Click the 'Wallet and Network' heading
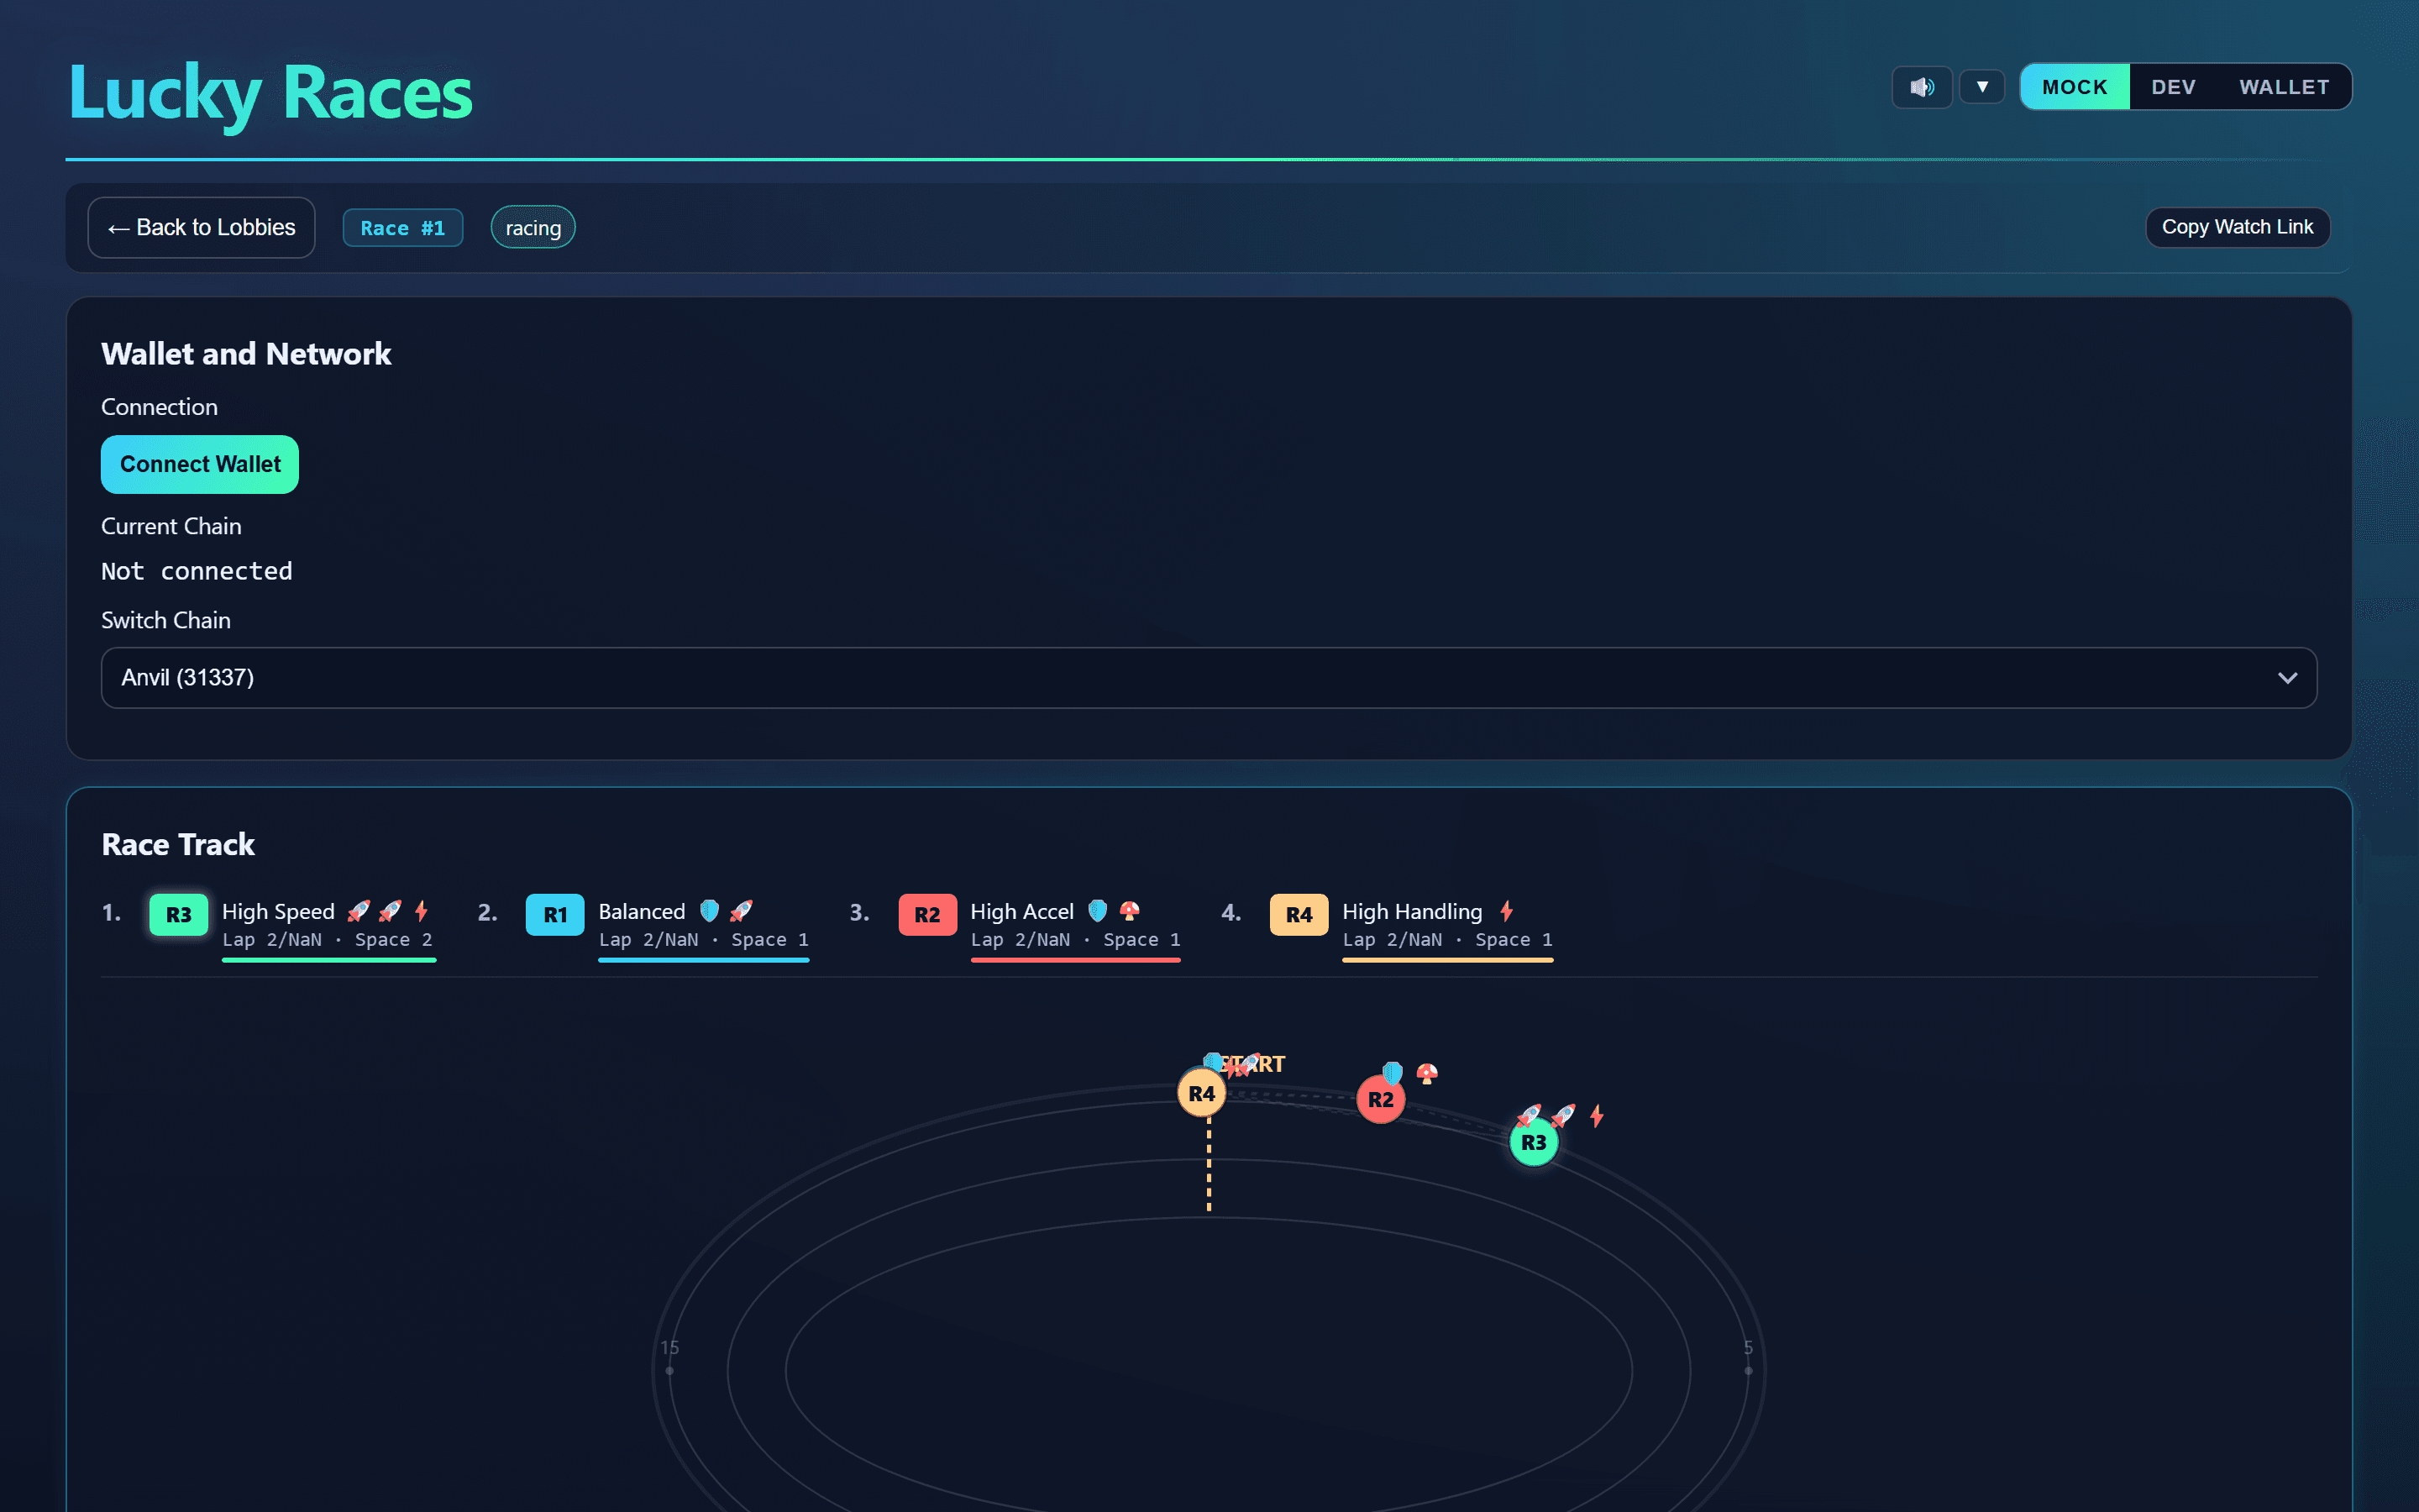Viewport: 2419px width, 1512px height. click(x=246, y=354)
